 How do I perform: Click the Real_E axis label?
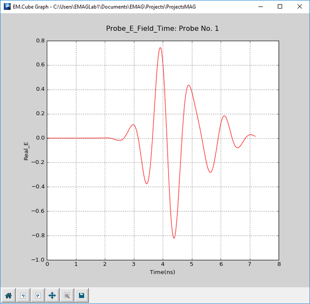click(26, 151)
